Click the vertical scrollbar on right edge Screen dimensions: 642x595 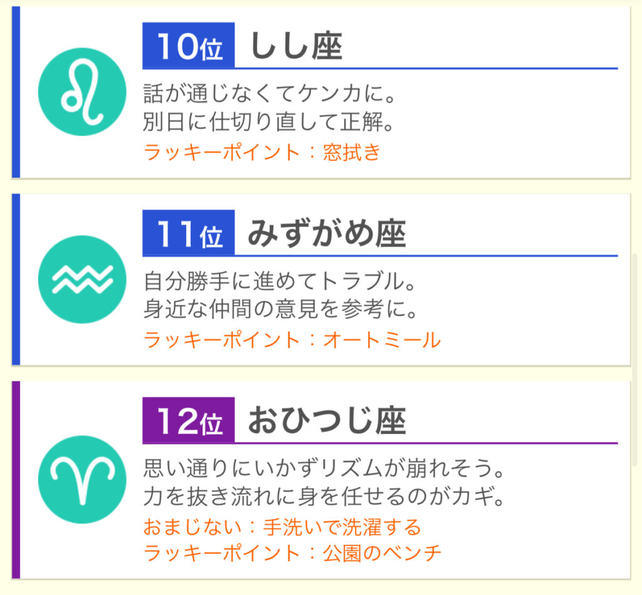(634, 360)
